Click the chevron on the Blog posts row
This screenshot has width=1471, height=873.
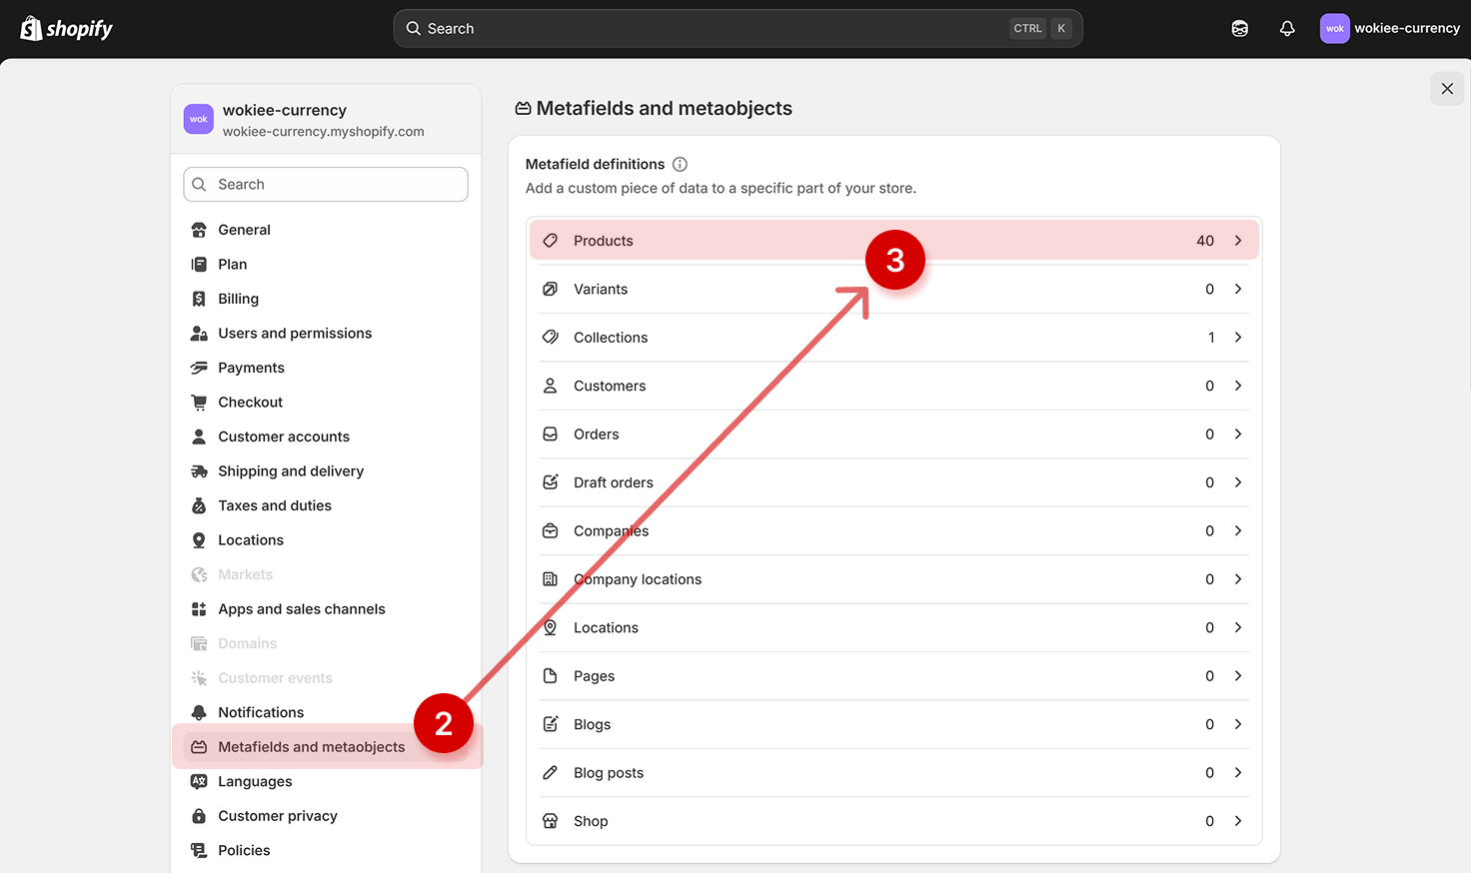pos(1238,773)
